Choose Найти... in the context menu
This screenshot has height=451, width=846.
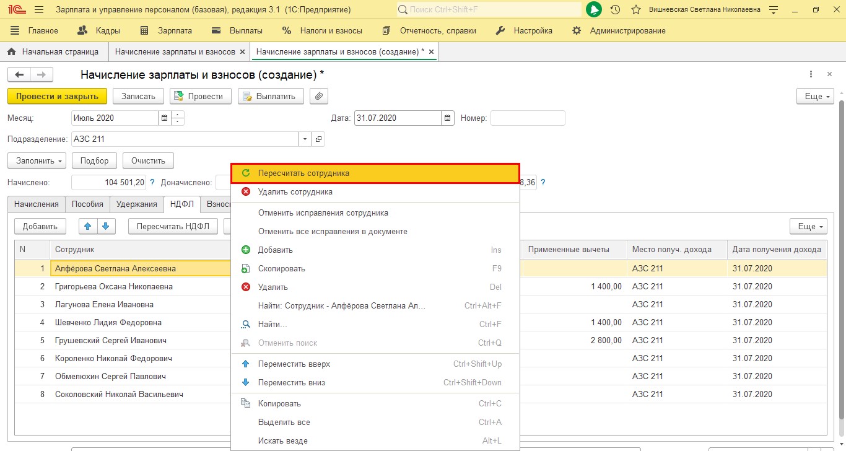coord(375,325)
